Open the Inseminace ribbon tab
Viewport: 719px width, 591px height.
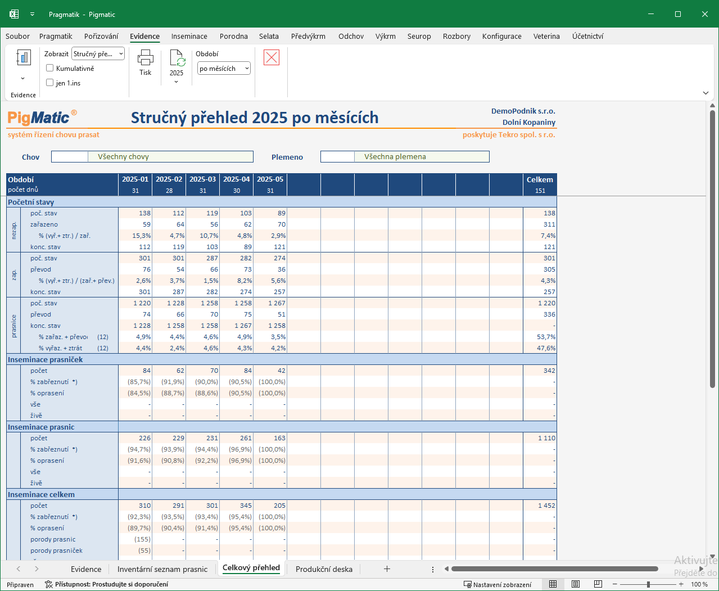189,36
